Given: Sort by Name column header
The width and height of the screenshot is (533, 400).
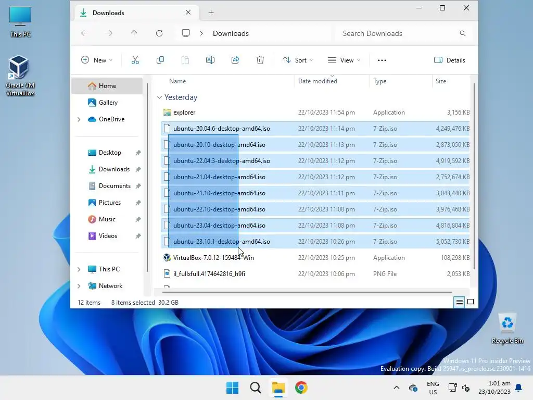Looking at the screenshot, I should (x=227, y=81).
